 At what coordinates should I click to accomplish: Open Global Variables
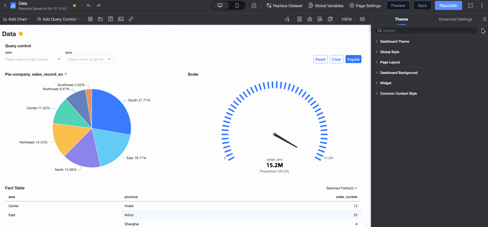(326, 6)
